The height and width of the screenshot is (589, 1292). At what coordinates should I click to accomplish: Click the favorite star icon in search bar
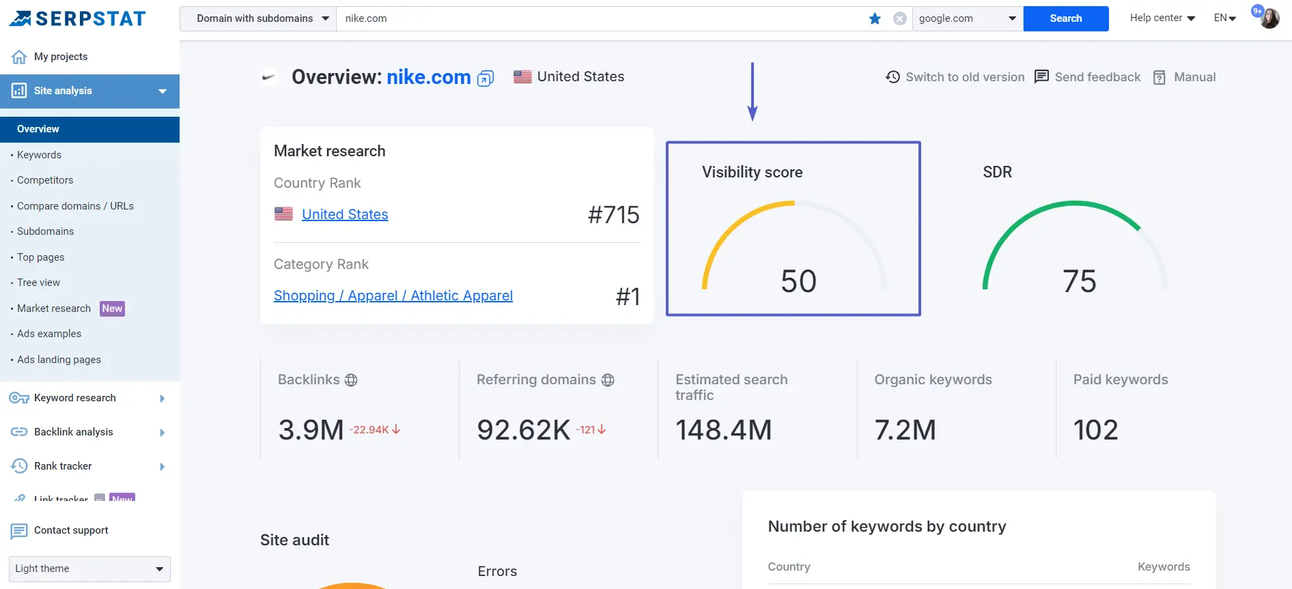(x=875, y=18)
